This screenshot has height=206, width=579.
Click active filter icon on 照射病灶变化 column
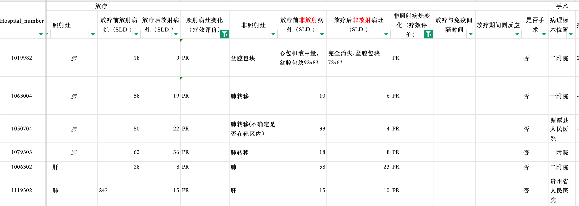point(224,34)
